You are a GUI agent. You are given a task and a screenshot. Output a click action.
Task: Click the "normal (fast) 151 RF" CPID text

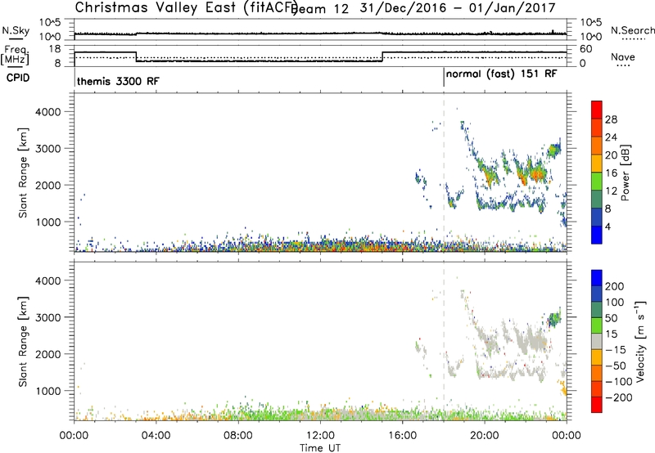501,74
